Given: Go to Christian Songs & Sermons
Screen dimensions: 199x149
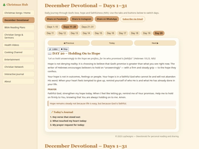Looking at the screenshot, I should (18, 36).
